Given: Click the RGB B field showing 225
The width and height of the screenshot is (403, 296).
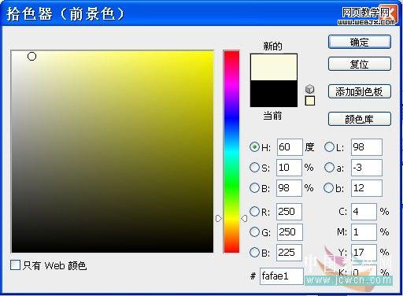Looking at the screenshot, I should click(x=289, y=252).
